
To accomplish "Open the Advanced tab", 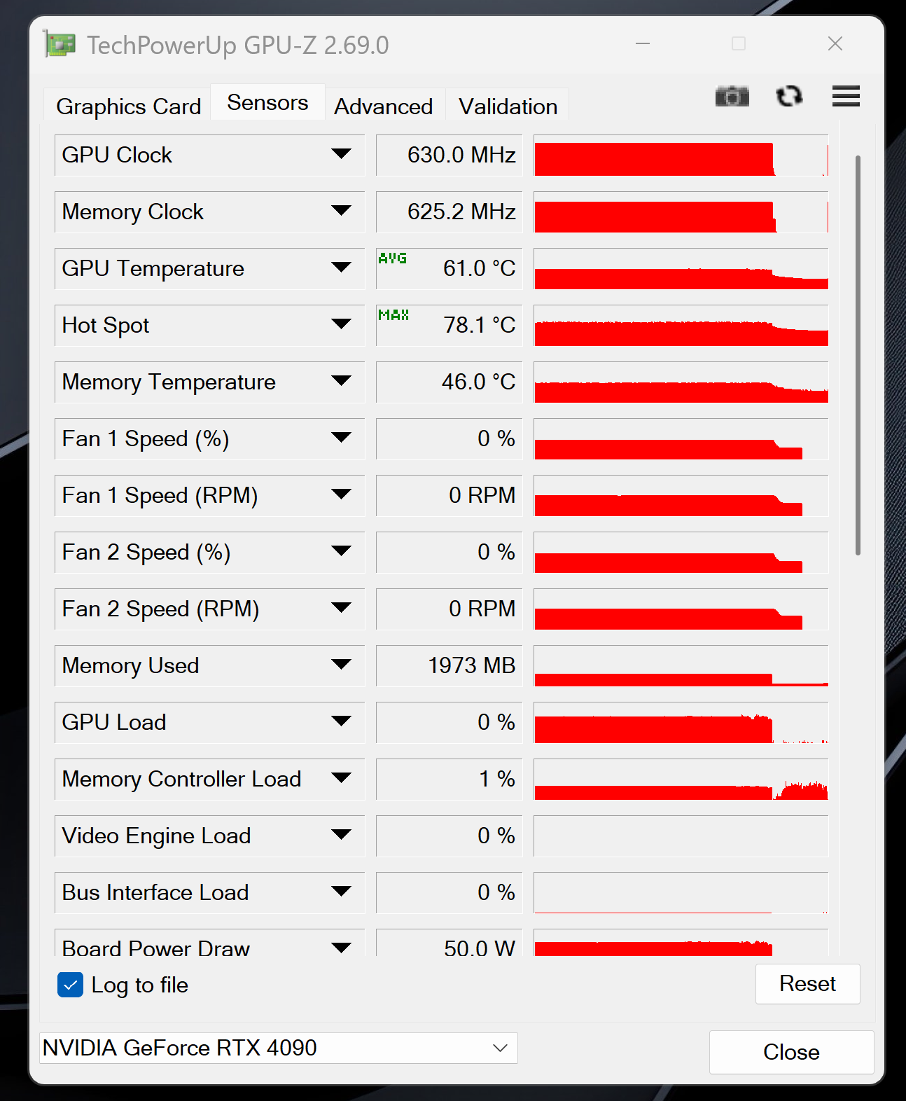I will pos(384,106).
